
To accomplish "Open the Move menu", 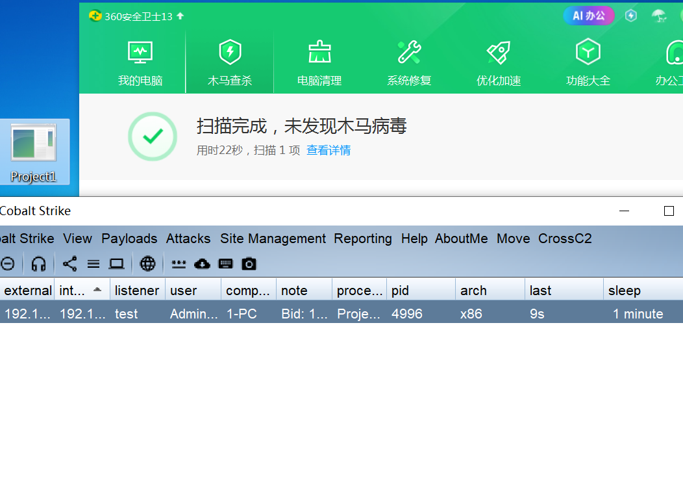I will click(x=513, y=239).
